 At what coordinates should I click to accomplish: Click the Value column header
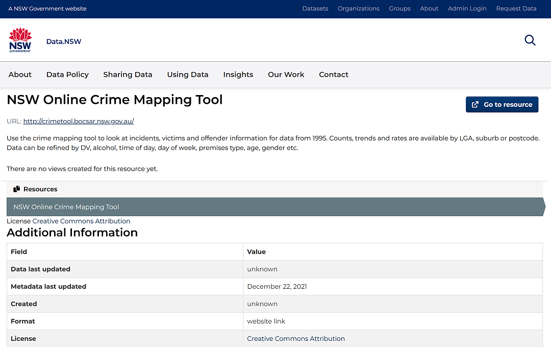[x=393, y=251]
